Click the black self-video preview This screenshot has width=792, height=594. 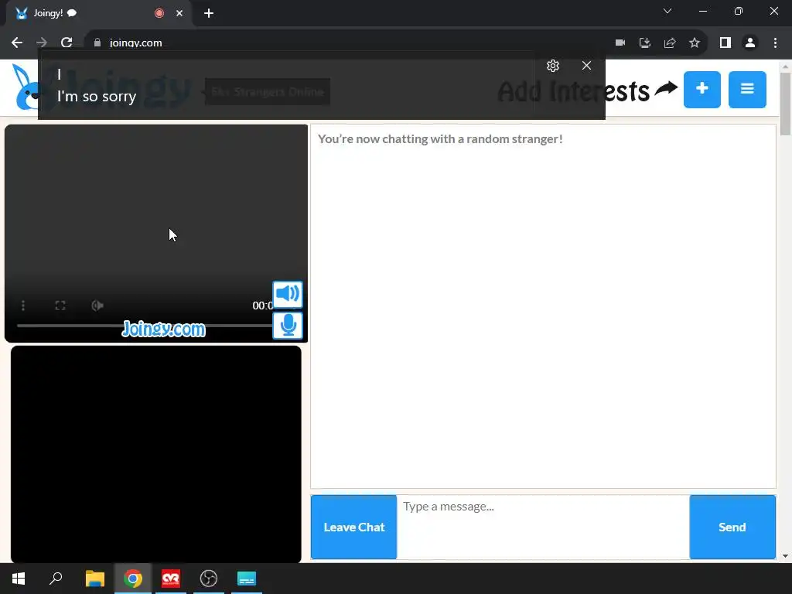(x=156, y=454)
